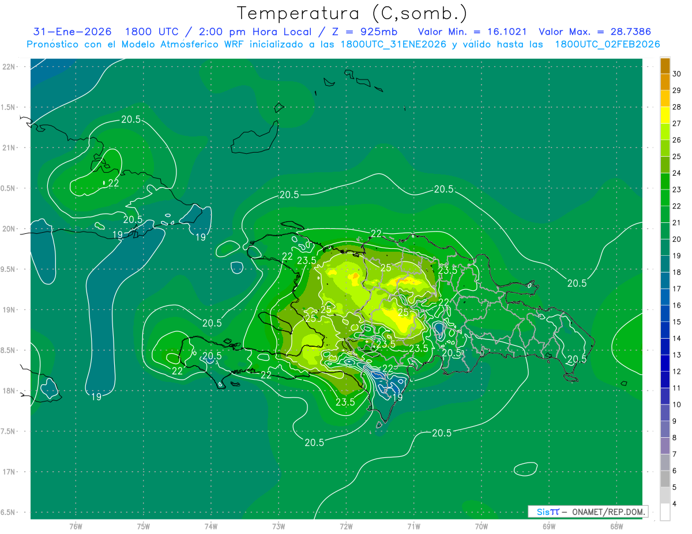This screenshot has height=534, width=692.
Task: Click the "72W" longitude axis label
Action: pos(346,527)
